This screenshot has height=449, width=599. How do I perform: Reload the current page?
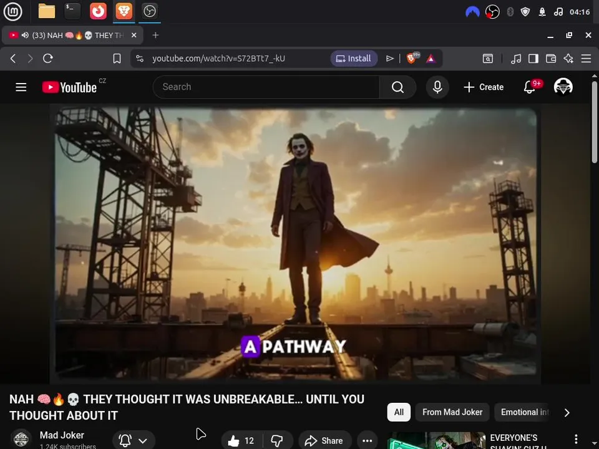(48, 59)
